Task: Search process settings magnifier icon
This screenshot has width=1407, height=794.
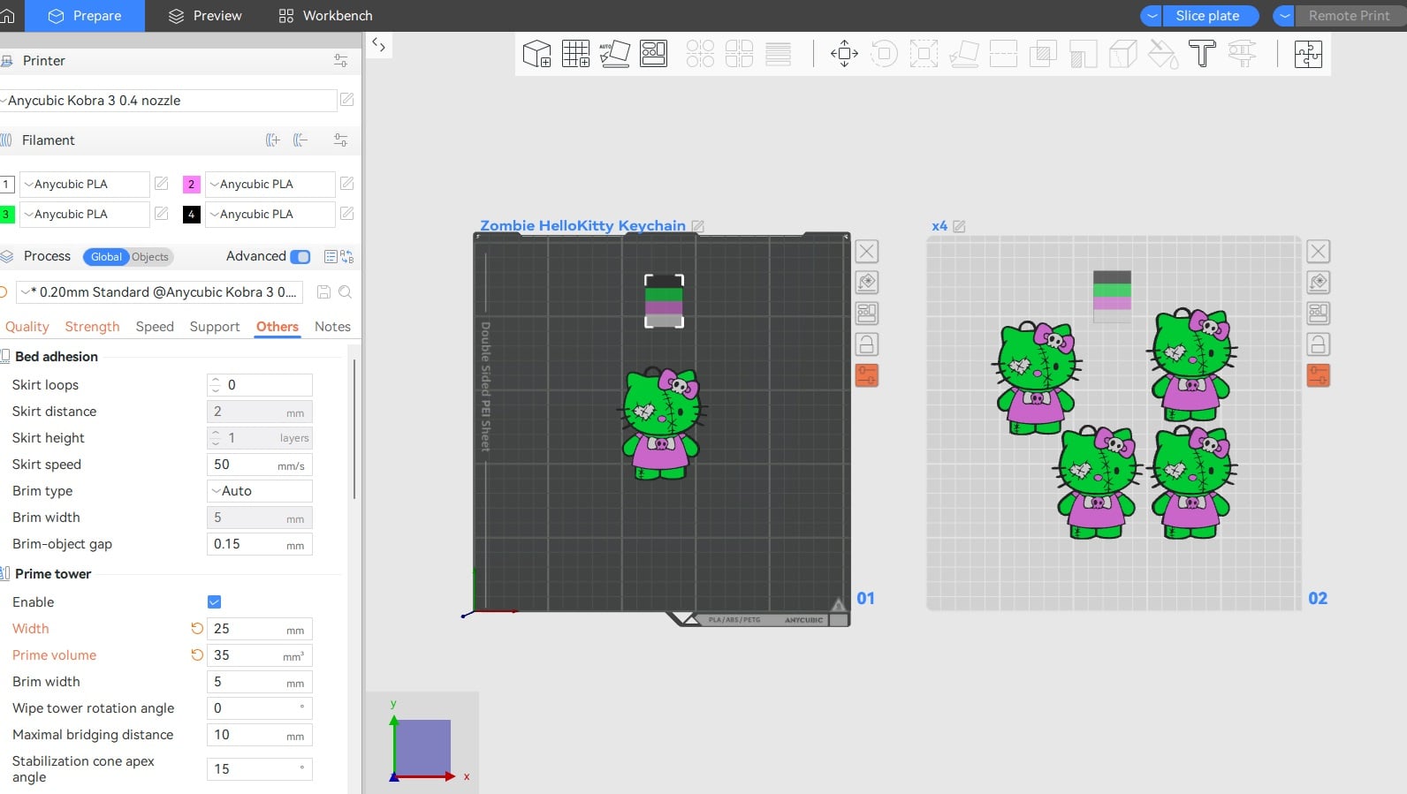Action: (346, 292)
